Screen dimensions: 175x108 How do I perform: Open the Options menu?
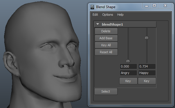click(x=108, y=15)
